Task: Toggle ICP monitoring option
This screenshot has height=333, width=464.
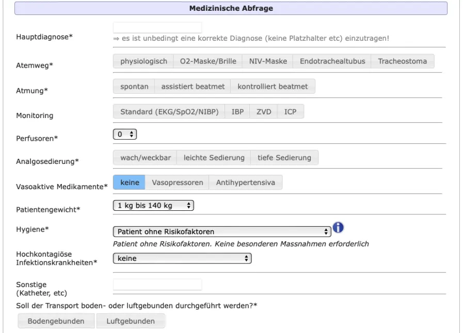Action: 290,112
